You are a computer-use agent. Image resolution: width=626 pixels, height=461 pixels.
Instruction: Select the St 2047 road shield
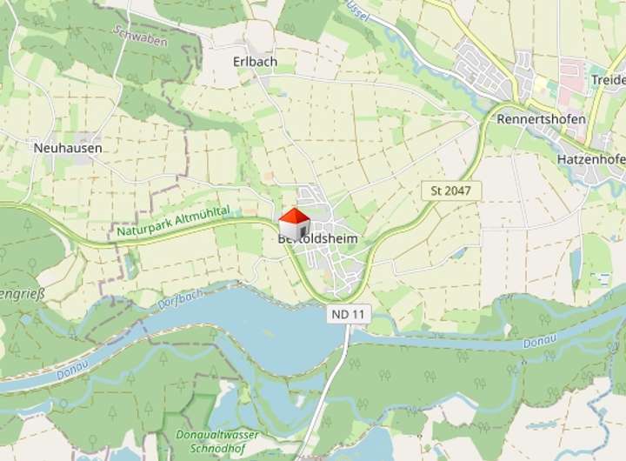[451, 191]
